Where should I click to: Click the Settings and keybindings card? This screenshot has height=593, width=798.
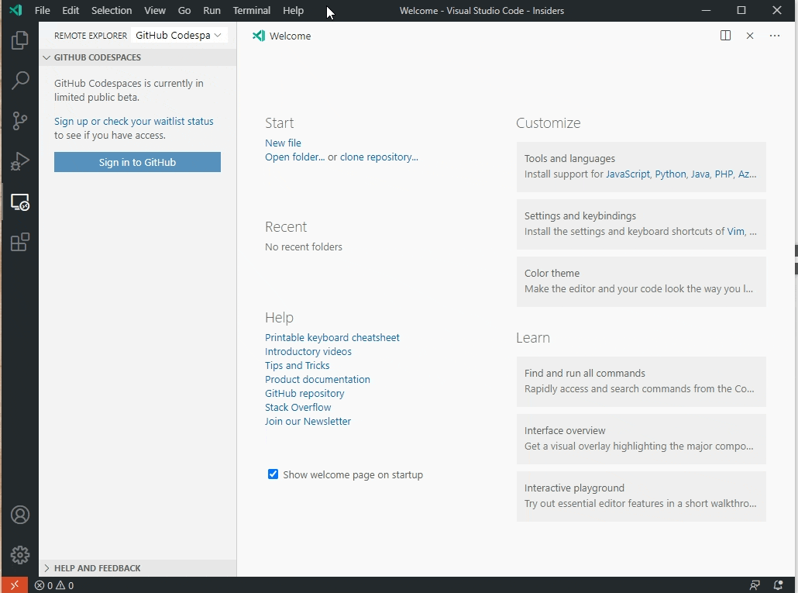coord(641,224)
